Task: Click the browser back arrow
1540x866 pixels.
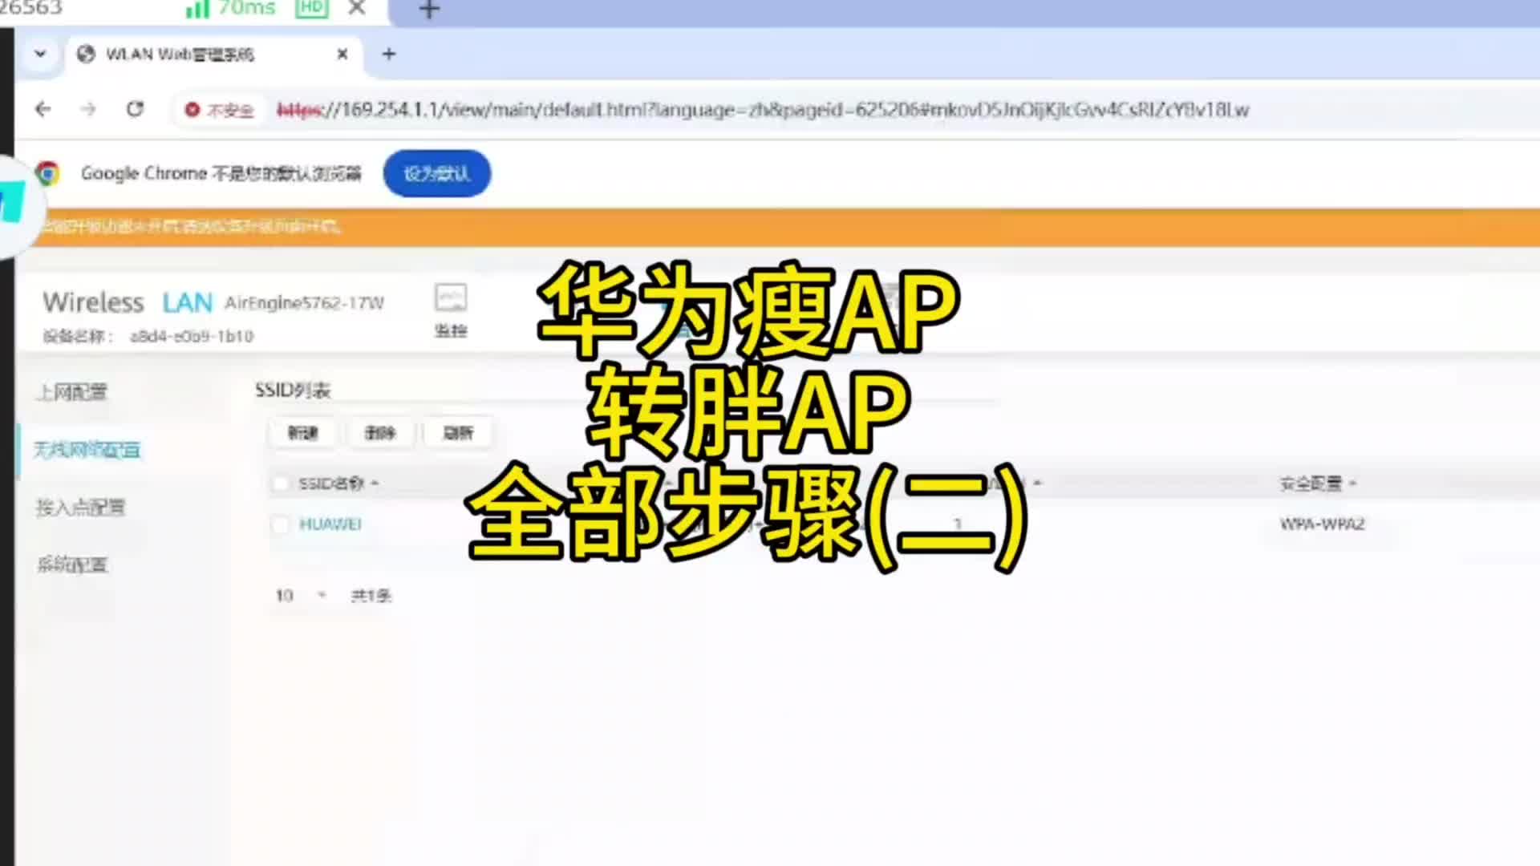Action: click(42, 109)
